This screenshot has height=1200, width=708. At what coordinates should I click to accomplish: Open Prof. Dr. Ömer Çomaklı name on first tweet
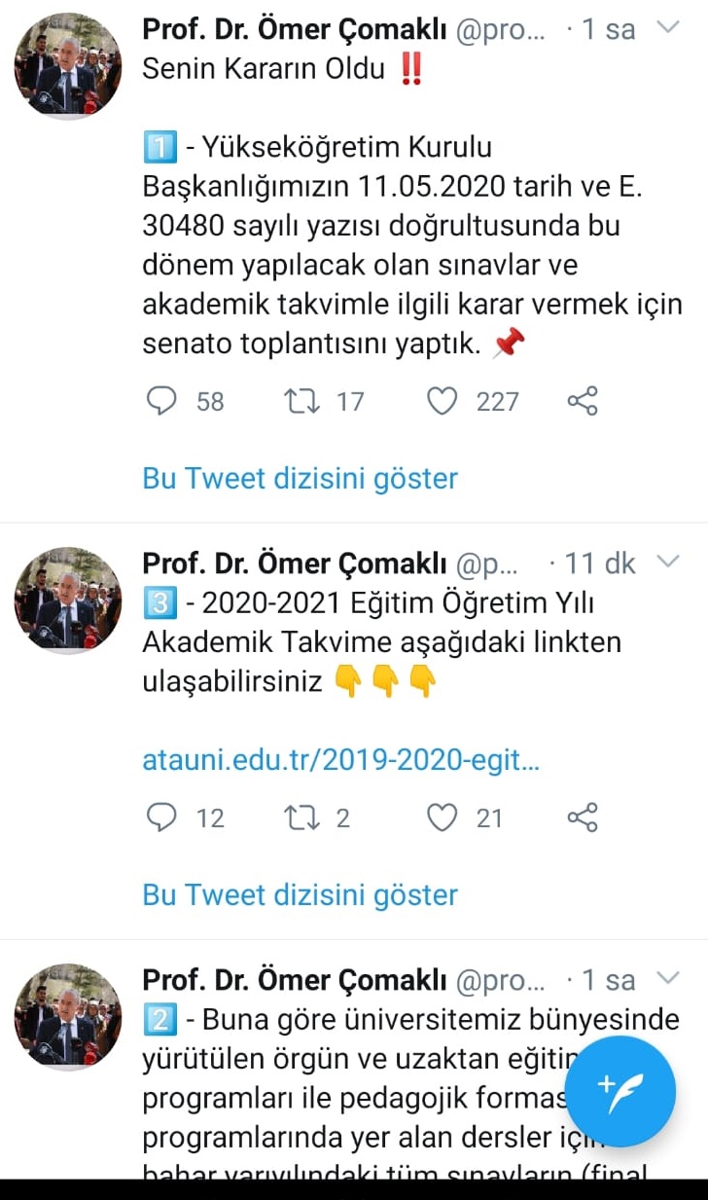point(294,29)
